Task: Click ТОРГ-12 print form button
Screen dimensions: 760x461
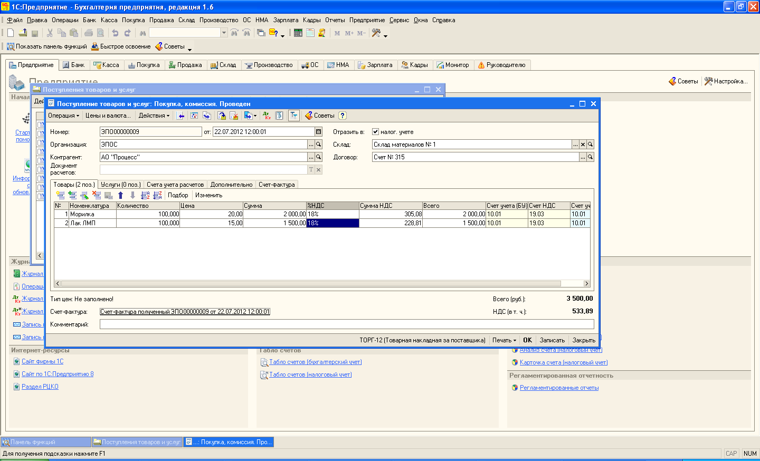Action: coord(423,340)
